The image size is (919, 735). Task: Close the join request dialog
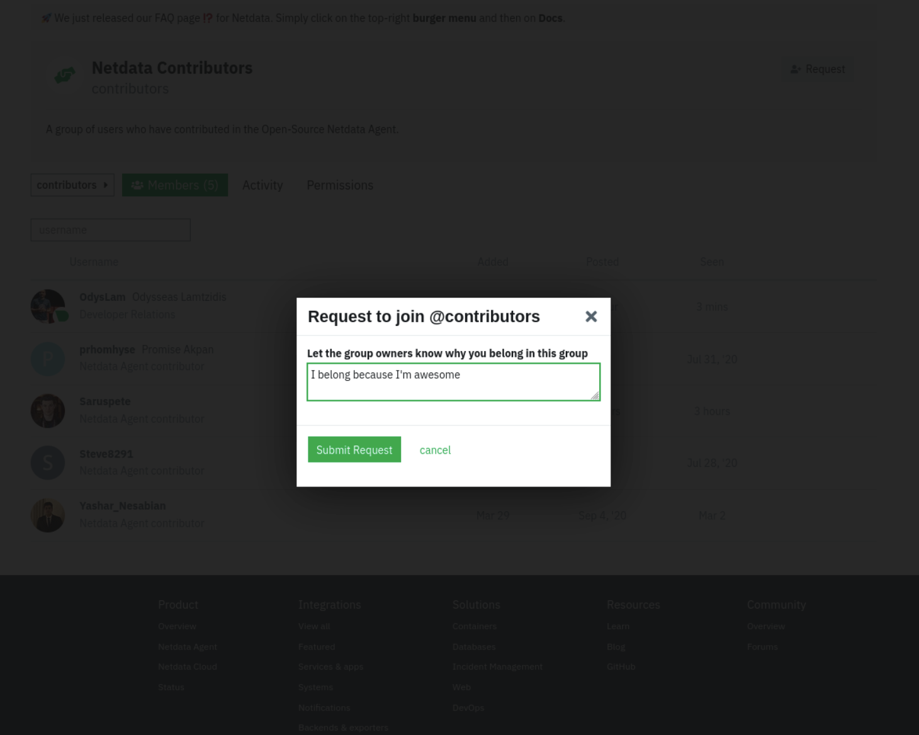point(590,317)
